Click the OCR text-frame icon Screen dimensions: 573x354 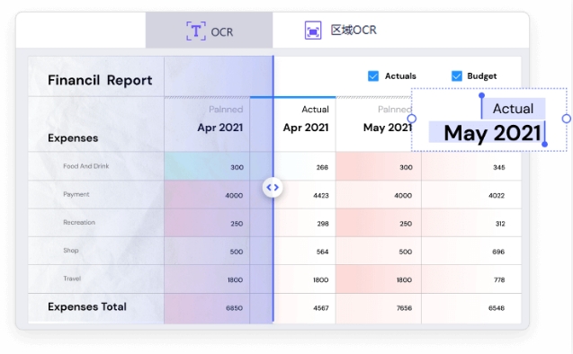196,31
